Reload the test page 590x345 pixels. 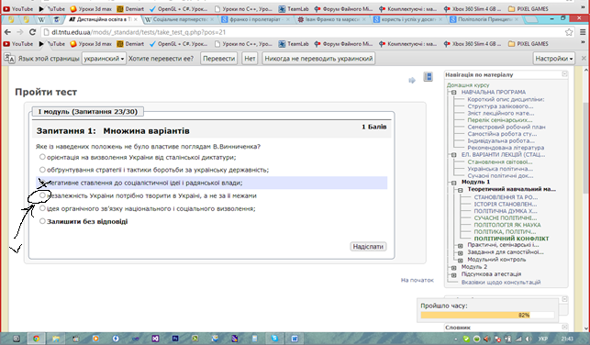click(32, 32)
